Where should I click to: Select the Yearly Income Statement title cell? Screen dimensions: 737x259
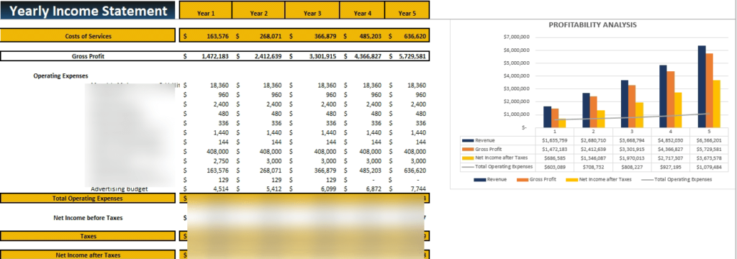click(88, 11)
